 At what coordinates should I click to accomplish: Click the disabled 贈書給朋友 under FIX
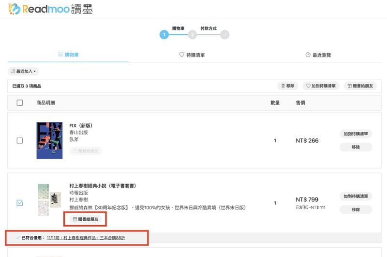[86, 151]
